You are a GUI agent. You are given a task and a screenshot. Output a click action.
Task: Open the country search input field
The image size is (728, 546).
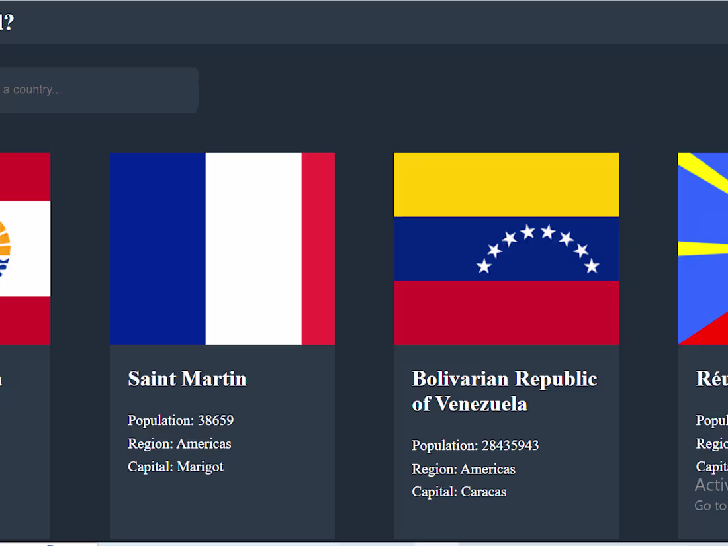click(99, 89)
